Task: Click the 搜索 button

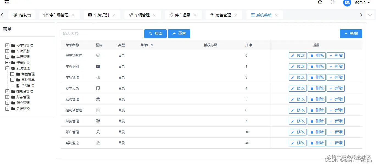Action: [x=155, y=34]
